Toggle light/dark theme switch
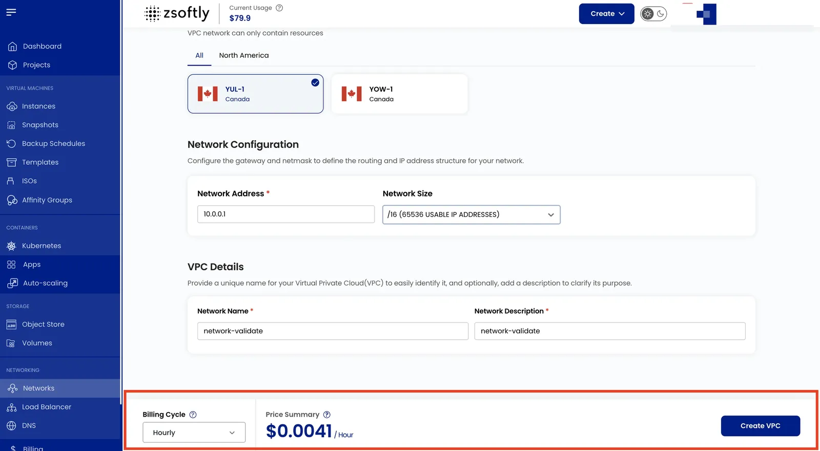820x451 pixels. click(x=654, y=14)
